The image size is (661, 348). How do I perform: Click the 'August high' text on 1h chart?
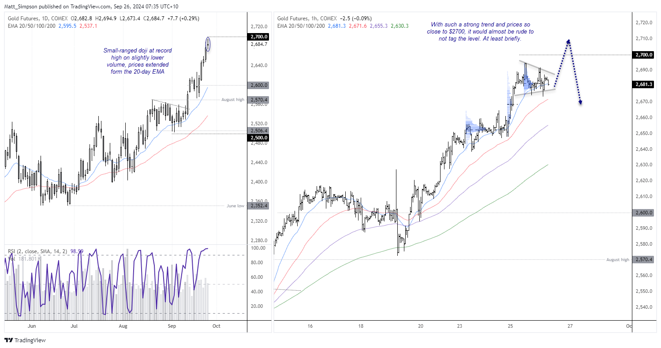pos(618,260)
